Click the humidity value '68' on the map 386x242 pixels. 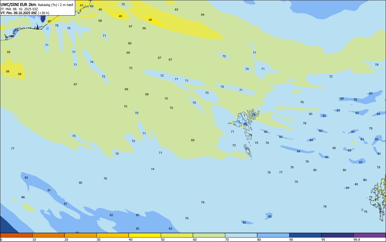click(x=100, y=21)
